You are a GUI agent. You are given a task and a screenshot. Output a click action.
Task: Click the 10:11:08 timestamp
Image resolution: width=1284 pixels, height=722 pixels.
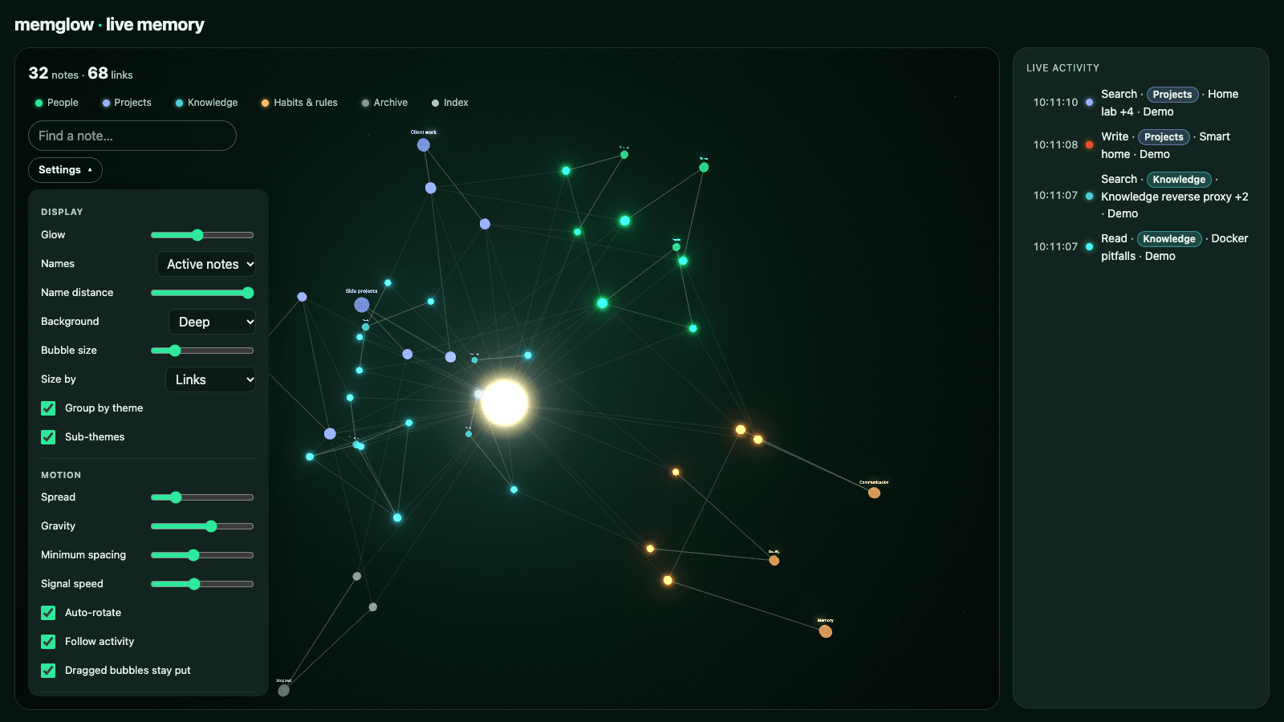point(1055,145)
